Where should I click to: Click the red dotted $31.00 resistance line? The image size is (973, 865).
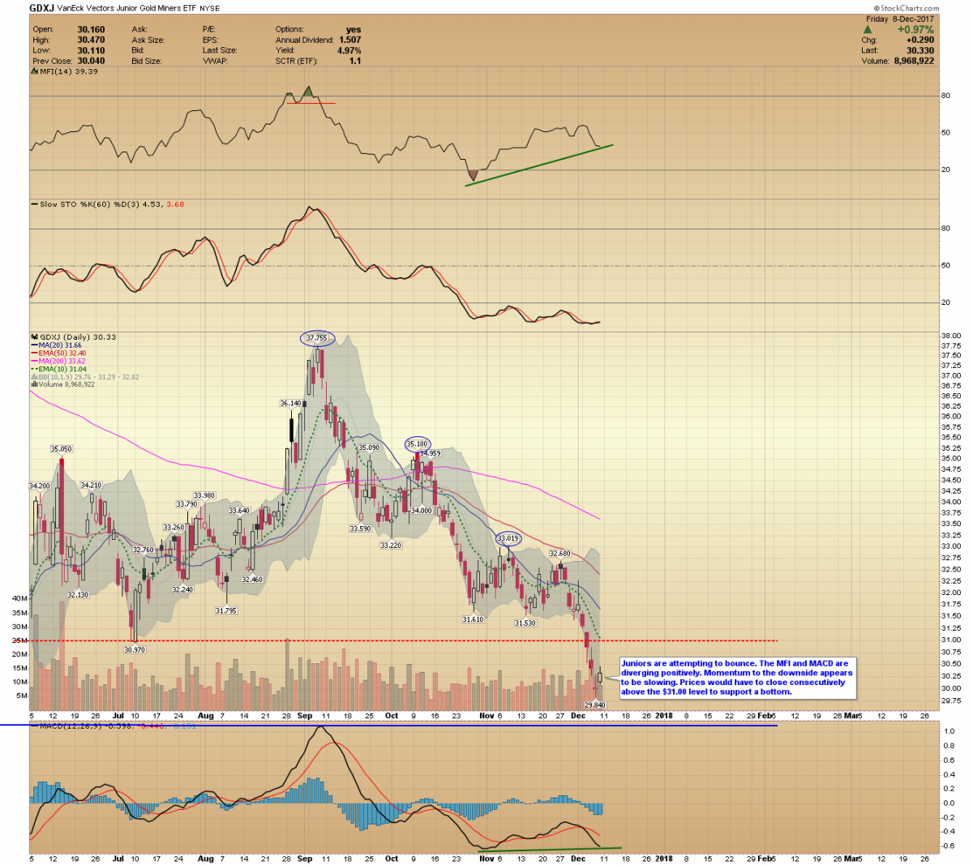[x=689, y=640]
